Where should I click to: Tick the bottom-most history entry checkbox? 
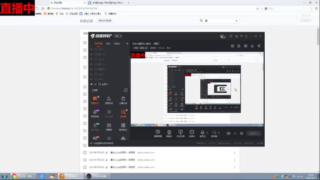(85, 167)
